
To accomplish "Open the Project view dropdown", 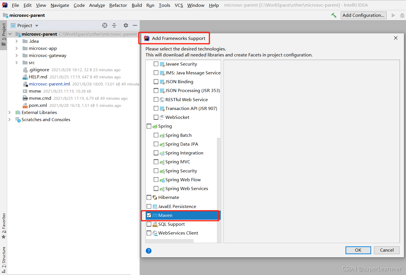I will click(x=37, y=26).
